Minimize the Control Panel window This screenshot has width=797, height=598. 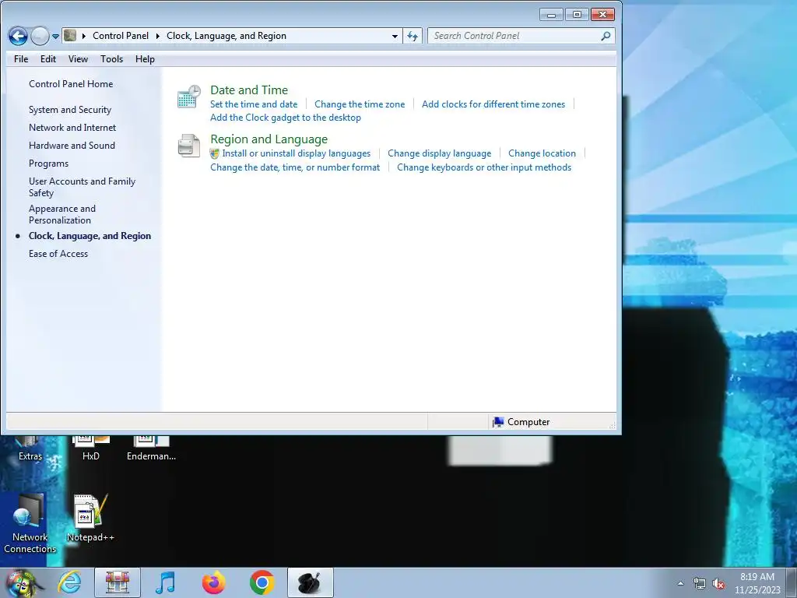551,15
